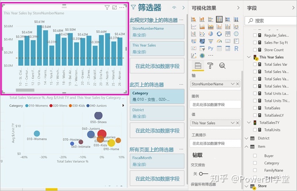
Task: Open This Year Sales value field dropdown
Action: [233, 123]
